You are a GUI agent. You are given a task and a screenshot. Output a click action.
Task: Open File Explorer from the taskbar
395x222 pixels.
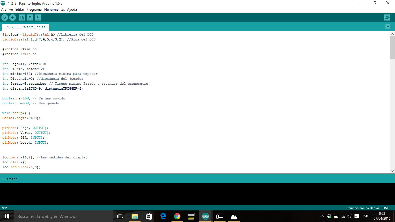(x=134, y=216)
